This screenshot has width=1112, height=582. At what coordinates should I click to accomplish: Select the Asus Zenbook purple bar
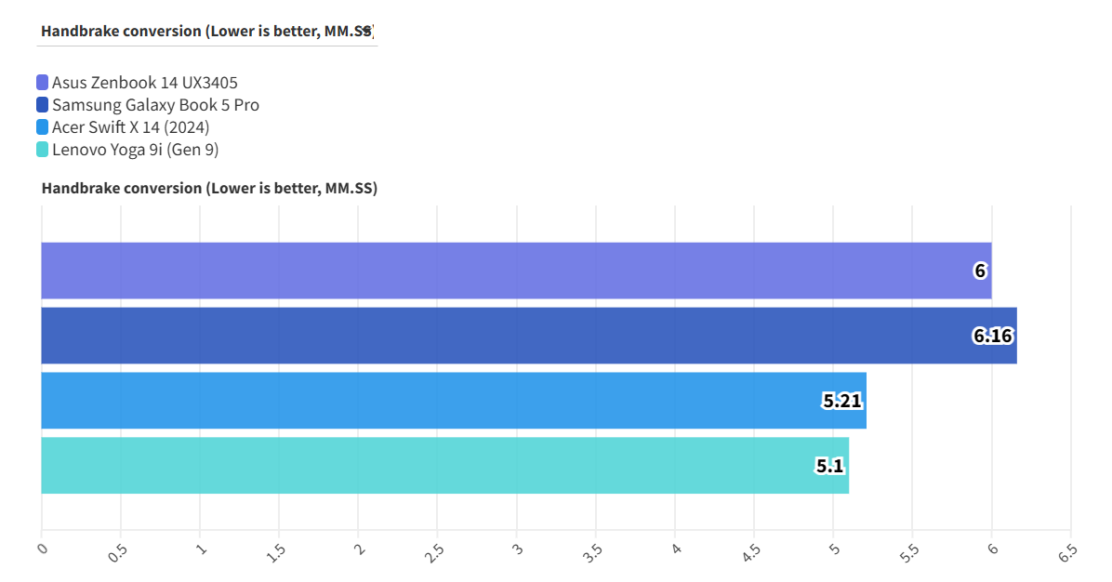pyautogui.click(x=465, y=271)
